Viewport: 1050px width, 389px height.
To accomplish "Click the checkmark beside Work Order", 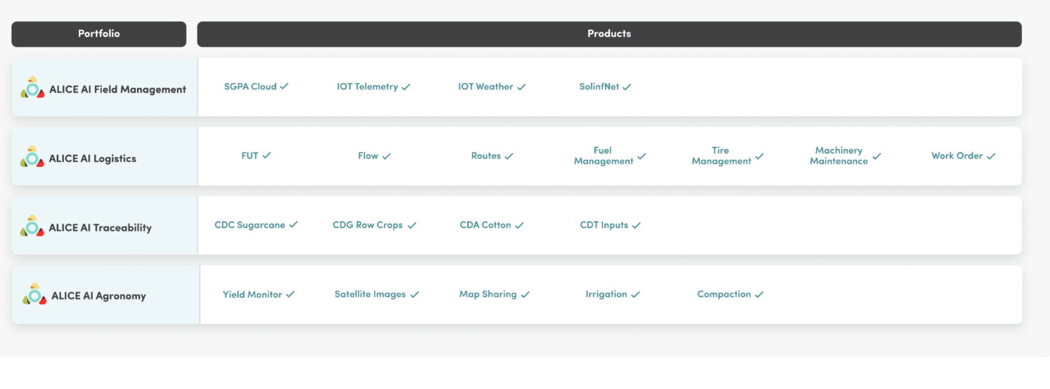I will click(991, 156).
